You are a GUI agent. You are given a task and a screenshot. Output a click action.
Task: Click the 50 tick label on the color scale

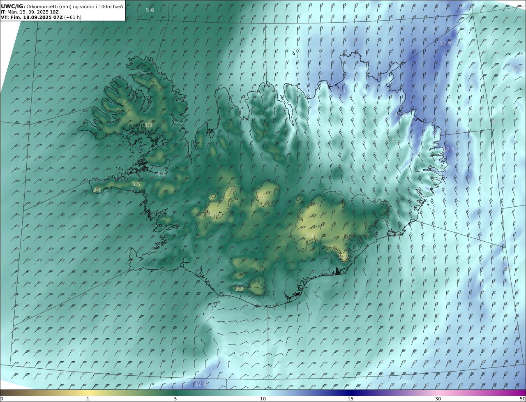523,399
